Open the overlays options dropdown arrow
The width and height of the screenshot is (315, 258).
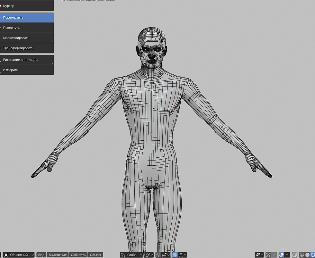pos(287,255)
